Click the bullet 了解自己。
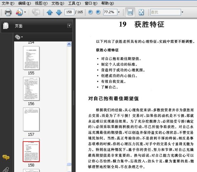The height and width of the screenshot is (172, 197). coord(110,87)
